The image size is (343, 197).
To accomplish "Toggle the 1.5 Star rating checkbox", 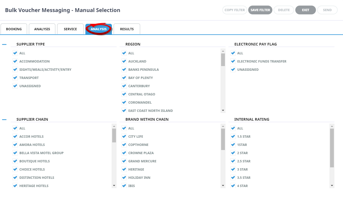I will [x=233, y=137].
